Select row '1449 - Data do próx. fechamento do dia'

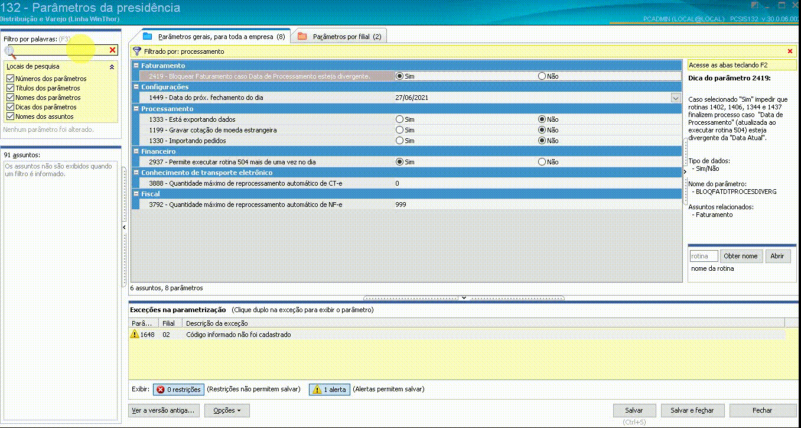(x=406, y=98)
